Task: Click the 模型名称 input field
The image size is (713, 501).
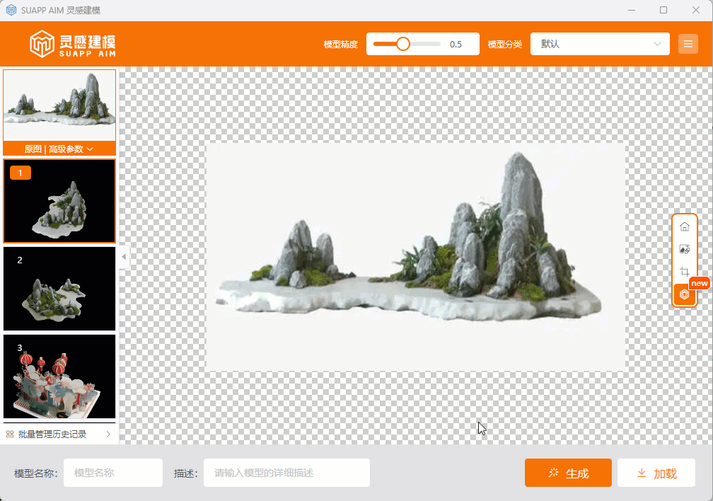Action: point(112,473)
